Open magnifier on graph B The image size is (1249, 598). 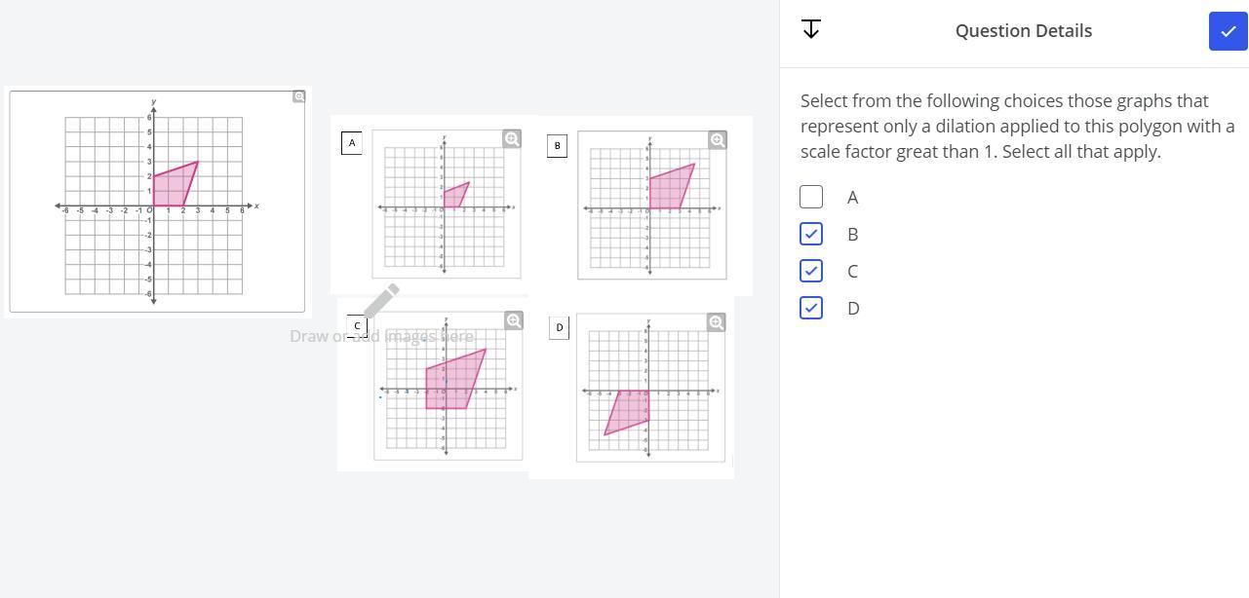click(718, 140)
